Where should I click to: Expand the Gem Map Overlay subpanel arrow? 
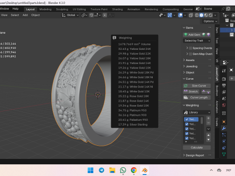(x=187, y=54)
